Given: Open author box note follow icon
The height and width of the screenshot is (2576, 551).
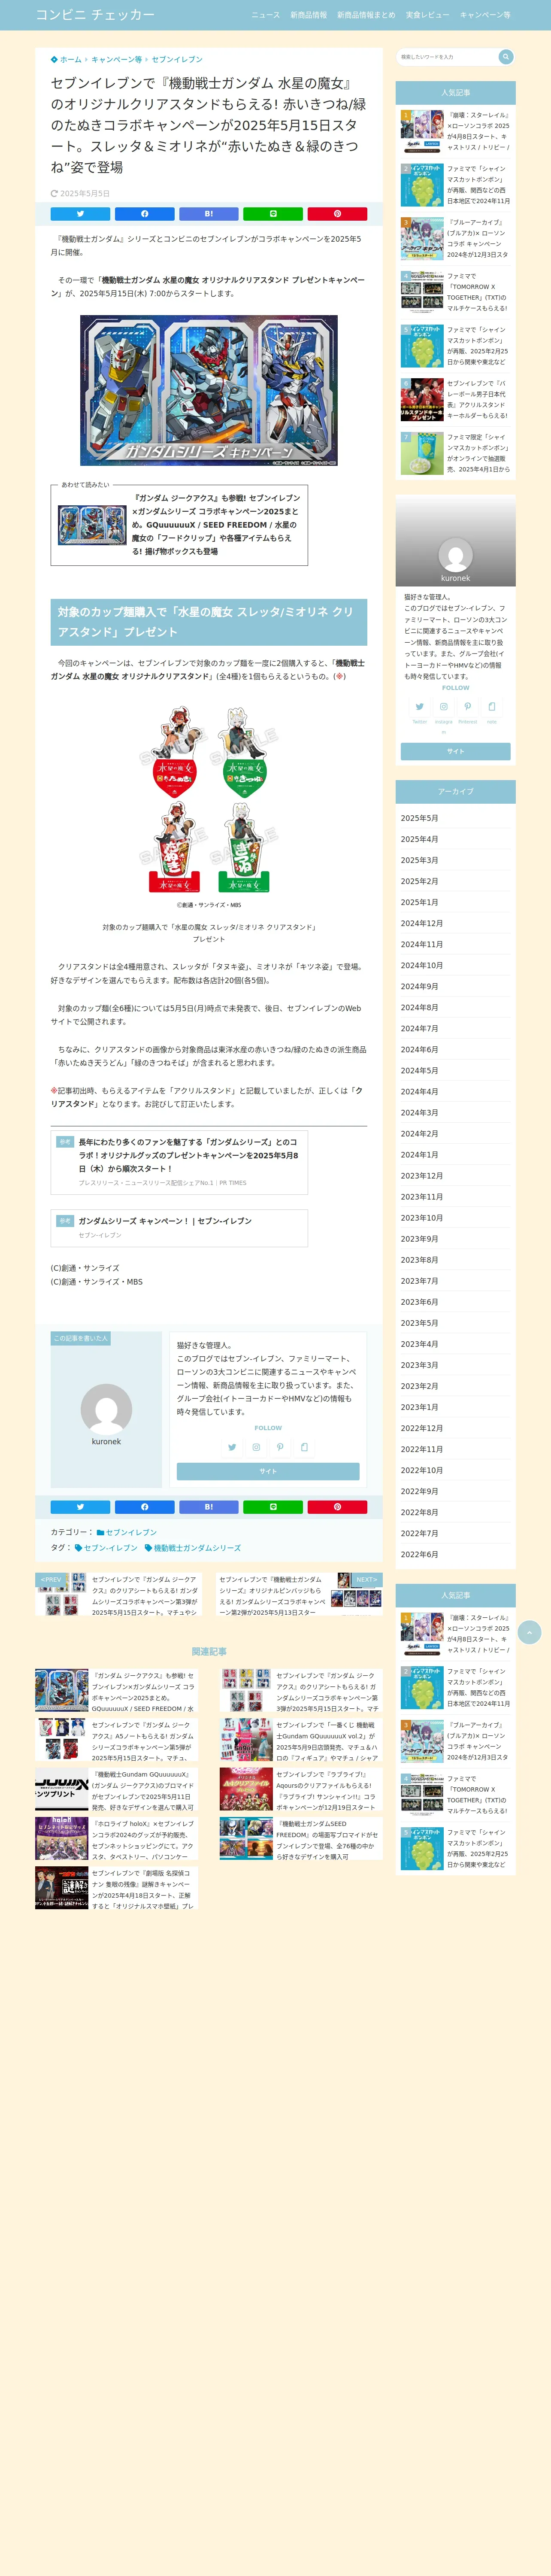Looking at the screenshot, I should pos(304,1447).
